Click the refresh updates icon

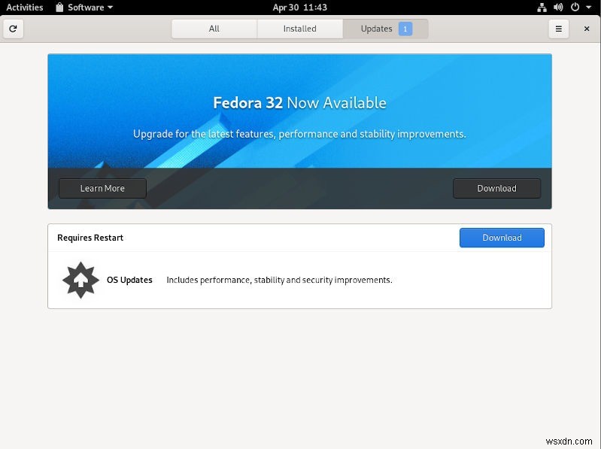click(x=13, y=29)
